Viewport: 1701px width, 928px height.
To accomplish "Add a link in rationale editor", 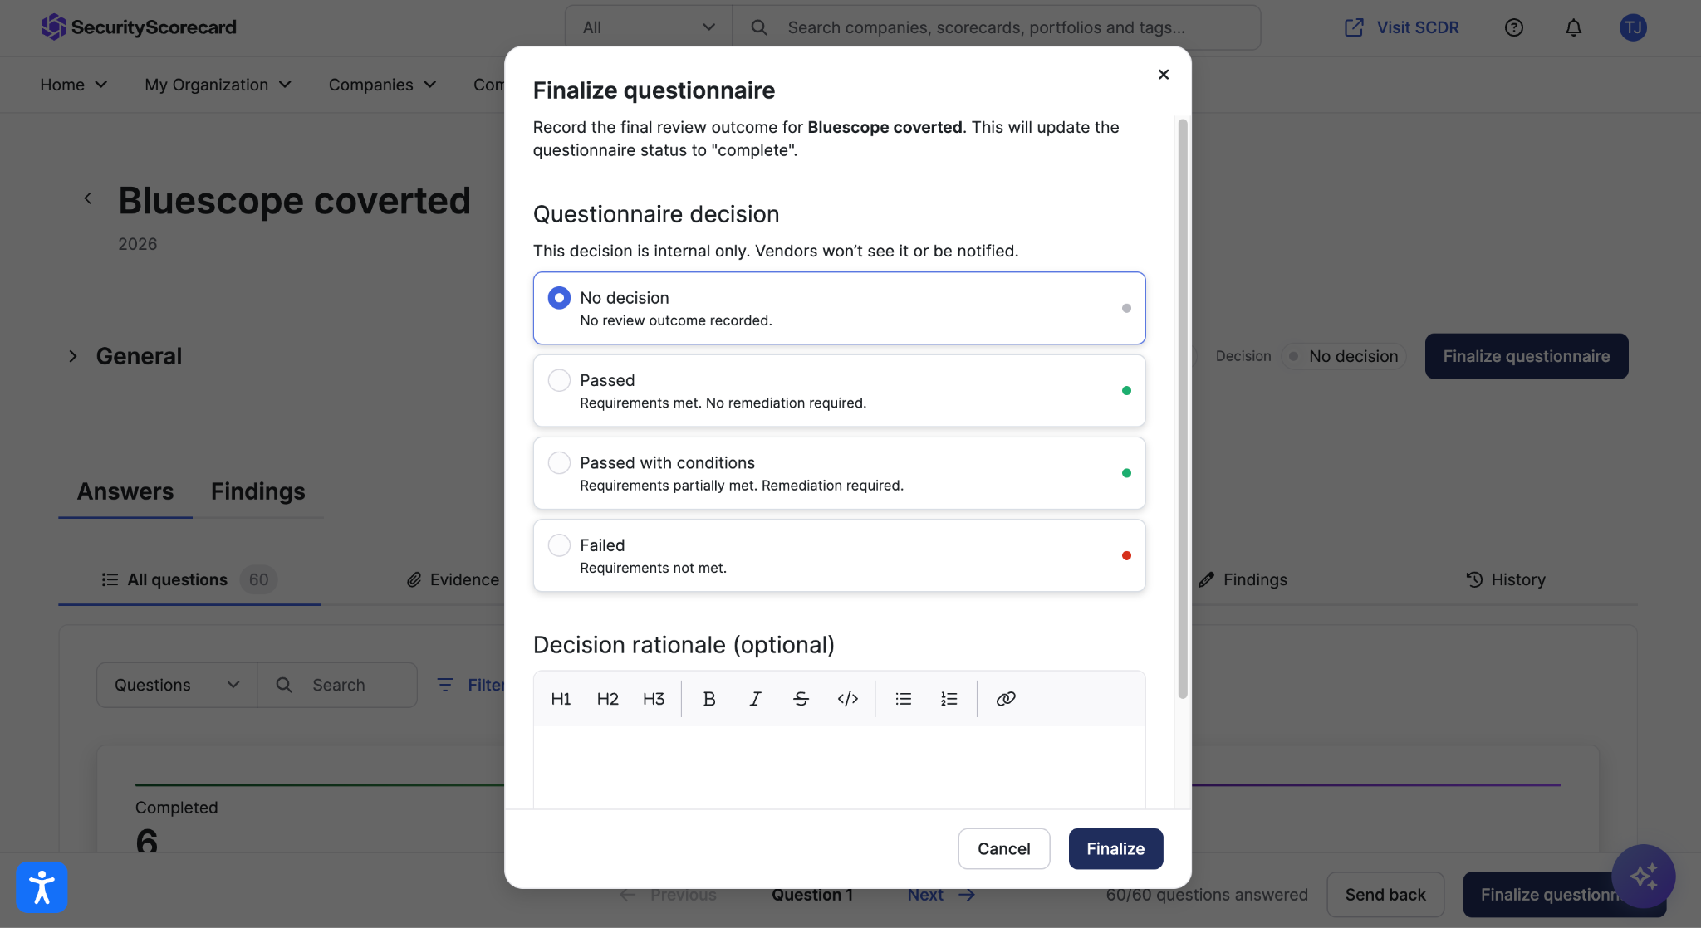I will point(1006,699).
